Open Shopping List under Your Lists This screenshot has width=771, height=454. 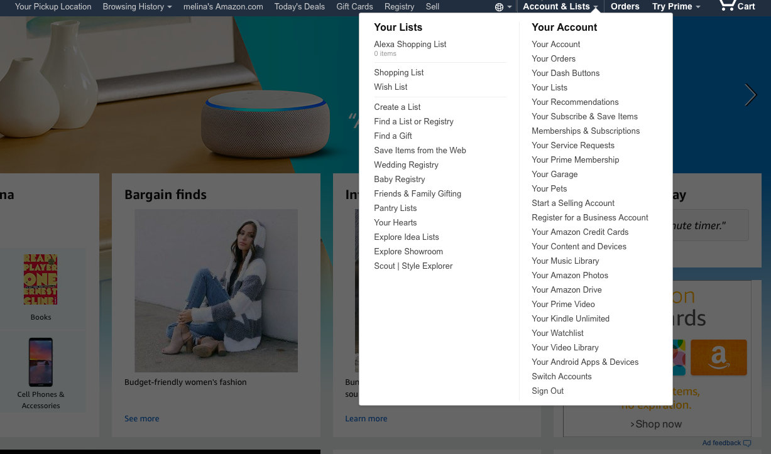click(399, 72)
